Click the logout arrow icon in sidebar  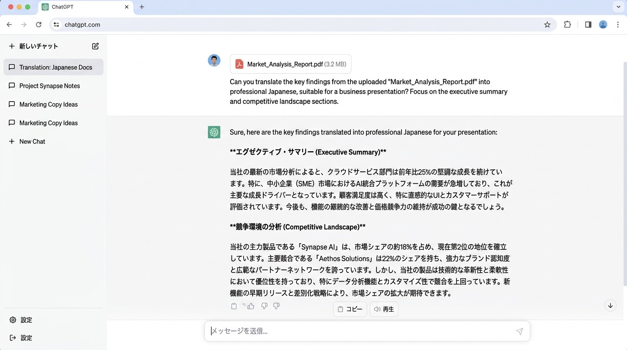13,338
